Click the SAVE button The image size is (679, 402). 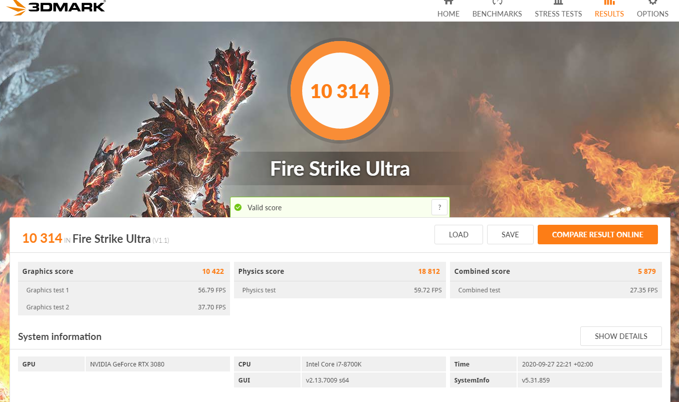coord(510,234)
